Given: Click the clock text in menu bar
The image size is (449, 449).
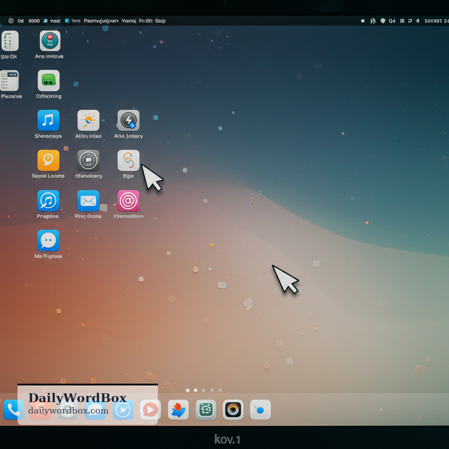Looking at the screenshot, I should pyautogui.click(x=436, y=21).
